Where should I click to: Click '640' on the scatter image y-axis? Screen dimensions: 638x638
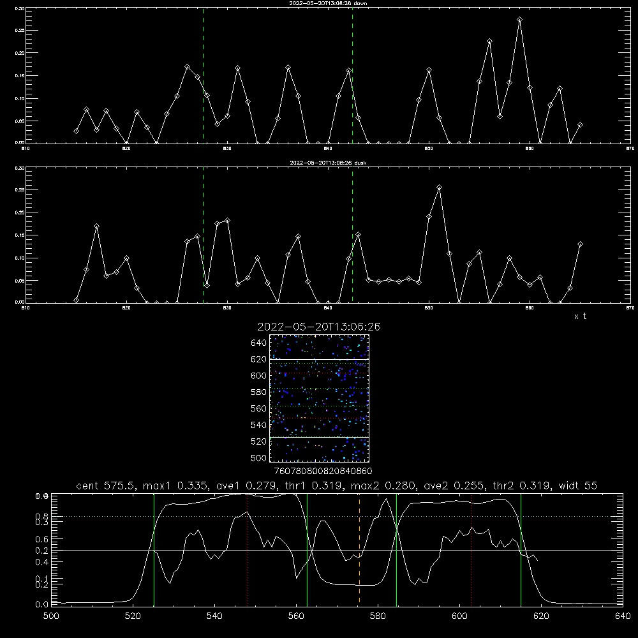(x=259, y=343)
